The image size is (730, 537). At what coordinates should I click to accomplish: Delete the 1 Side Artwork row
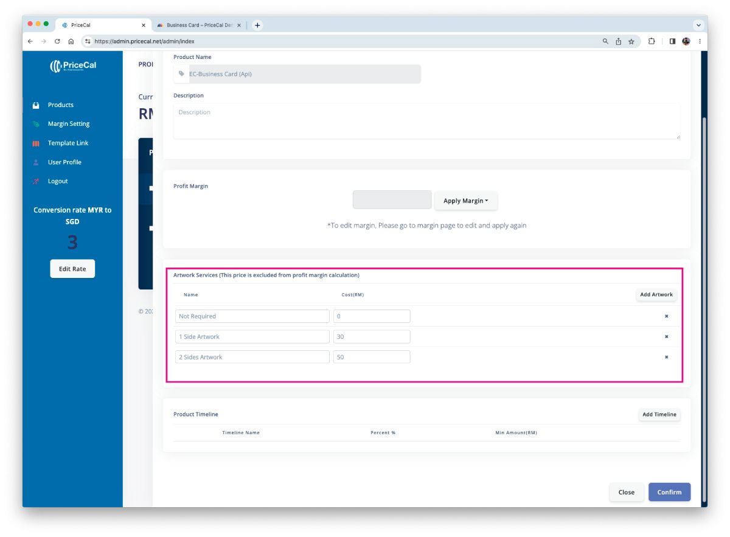pyautogui.click(x=666, y=337)
